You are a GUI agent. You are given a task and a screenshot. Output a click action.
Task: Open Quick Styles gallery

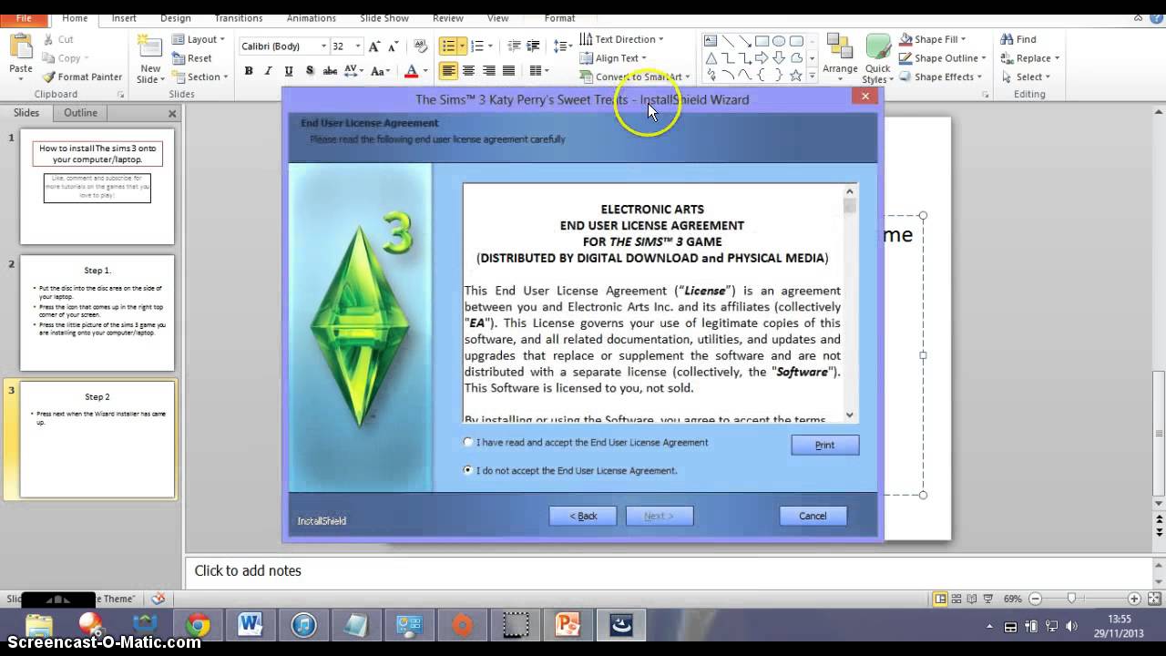[877, 58]
